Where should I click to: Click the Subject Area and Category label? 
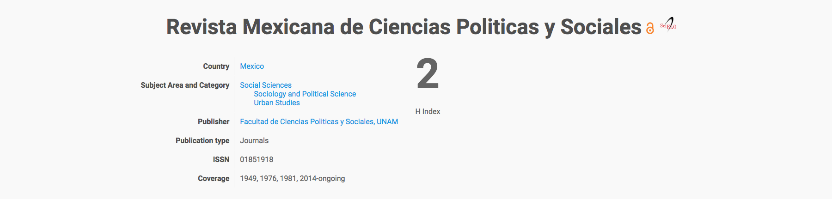[x=185, y=85]
